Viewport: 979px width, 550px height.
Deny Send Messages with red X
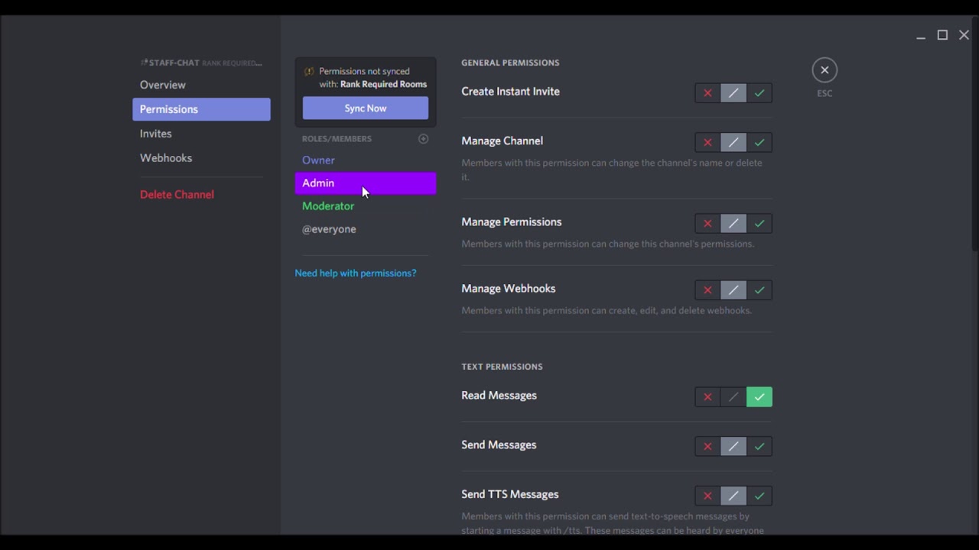707,447
